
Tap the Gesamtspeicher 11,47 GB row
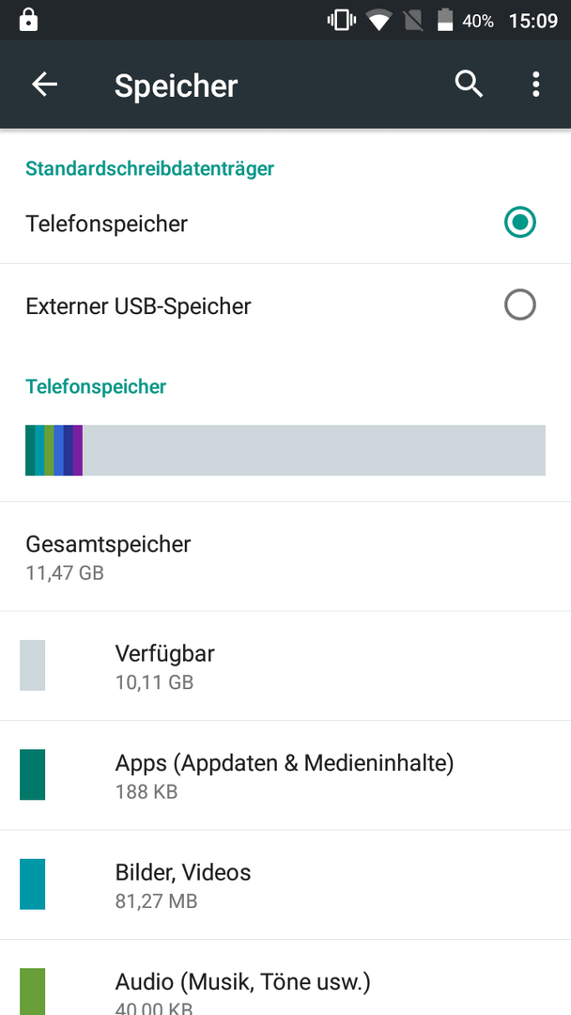click(285, 556)
